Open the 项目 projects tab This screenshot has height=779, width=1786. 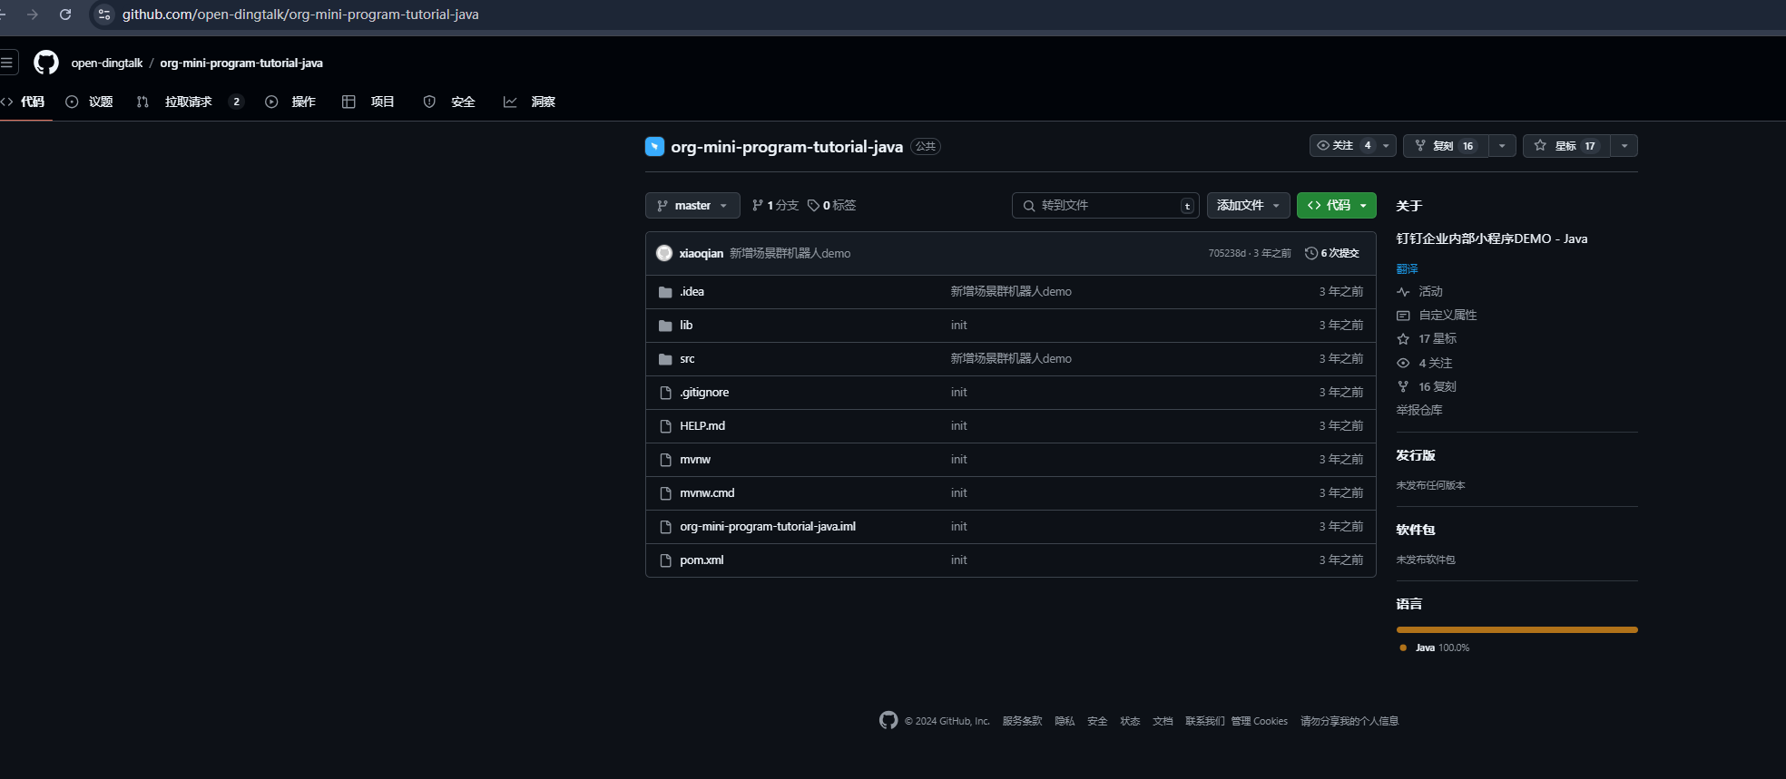coord(368,102)
